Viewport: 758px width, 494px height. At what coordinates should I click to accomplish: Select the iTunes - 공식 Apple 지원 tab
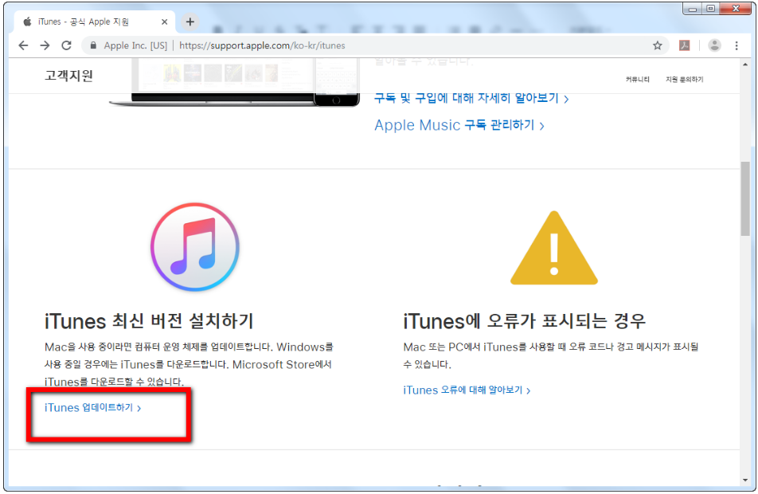pyautogui.click(x=94, y=22)
